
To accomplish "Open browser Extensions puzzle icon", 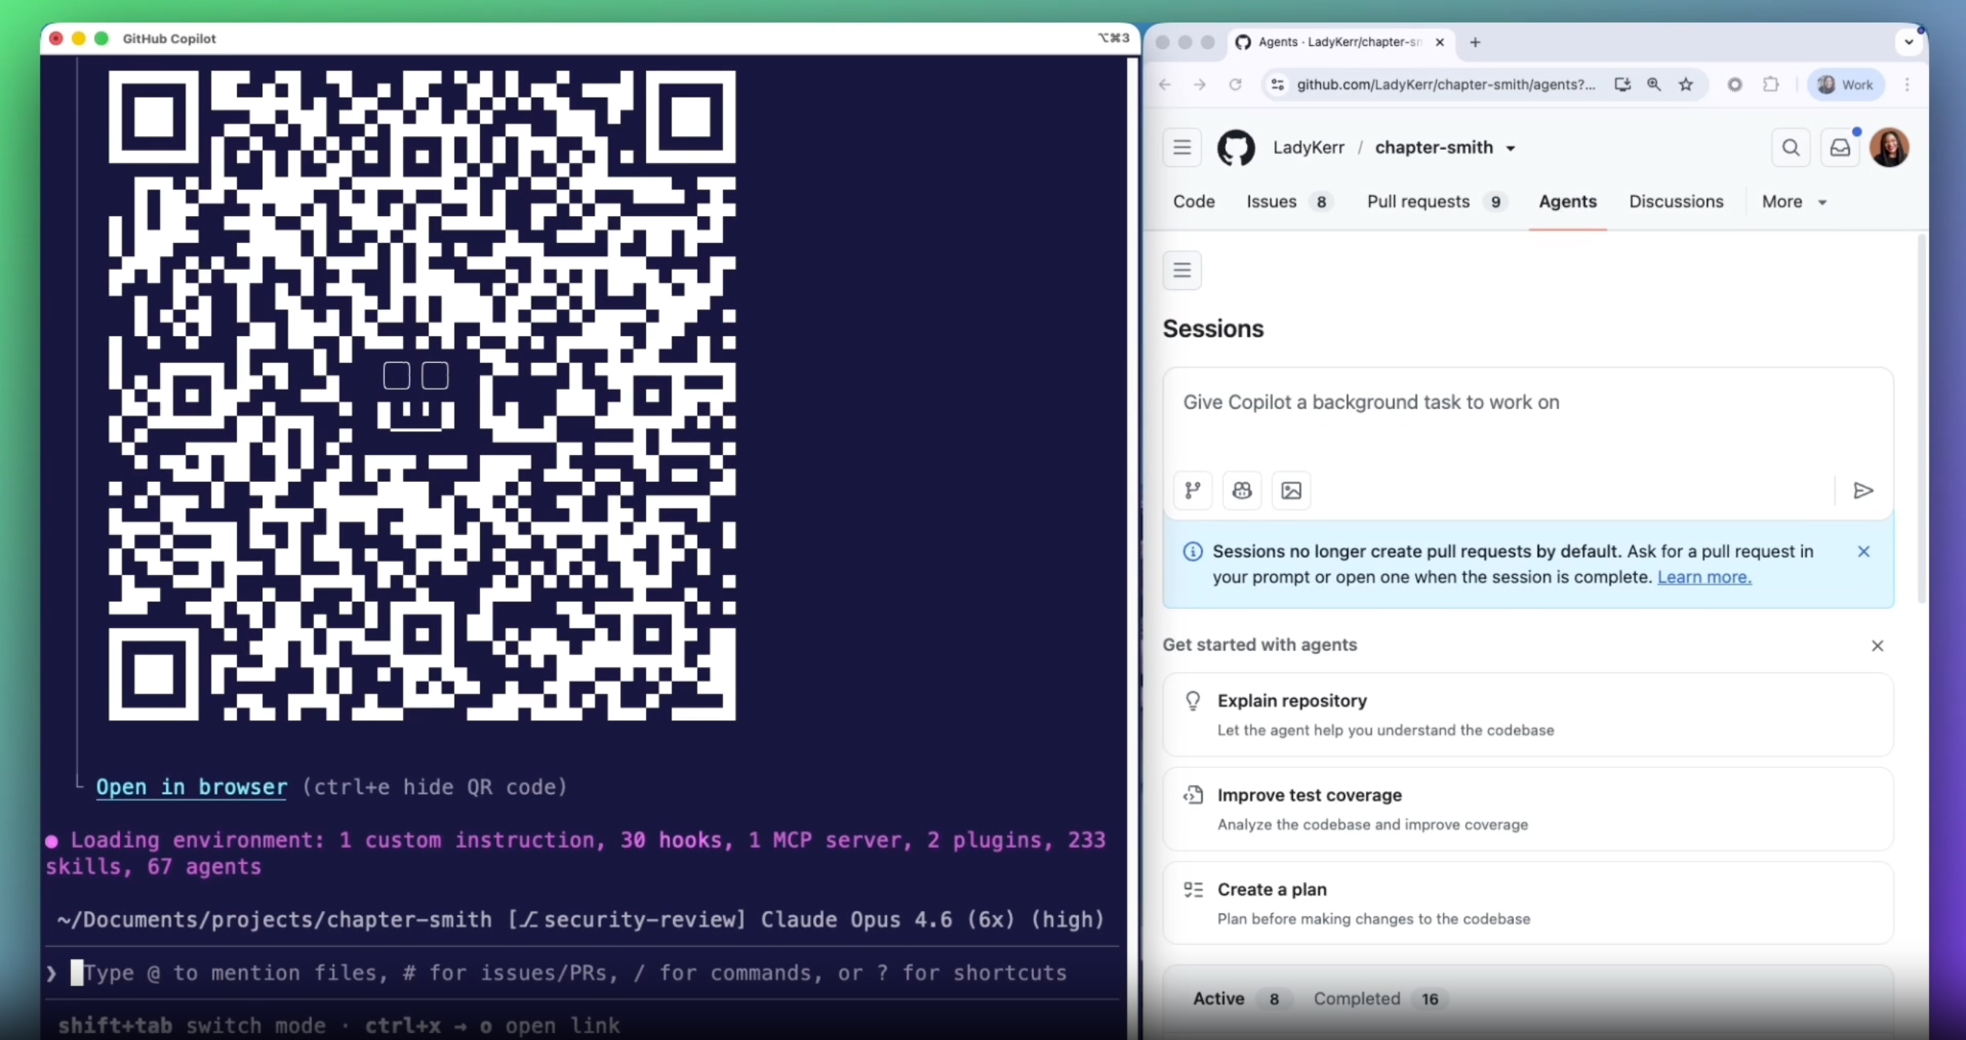I will [x=1771, y=85].
